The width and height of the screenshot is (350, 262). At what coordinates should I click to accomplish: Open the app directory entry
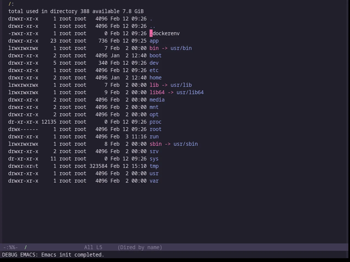[x=154, y=41]
